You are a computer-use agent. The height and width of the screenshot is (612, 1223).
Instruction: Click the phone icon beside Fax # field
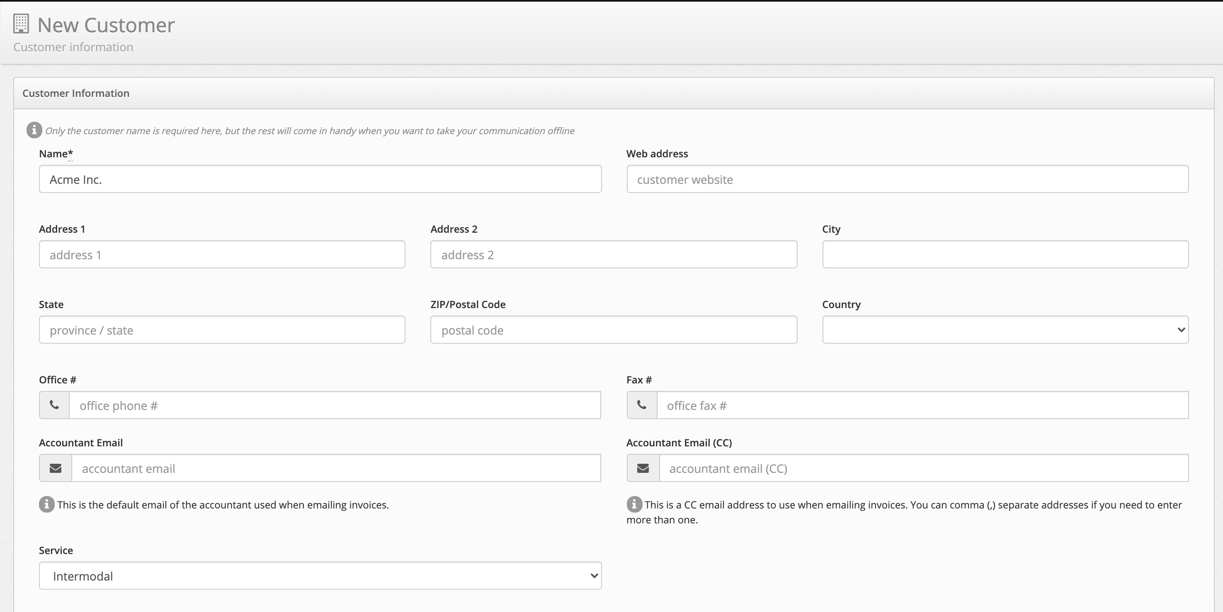click(642, 405)
